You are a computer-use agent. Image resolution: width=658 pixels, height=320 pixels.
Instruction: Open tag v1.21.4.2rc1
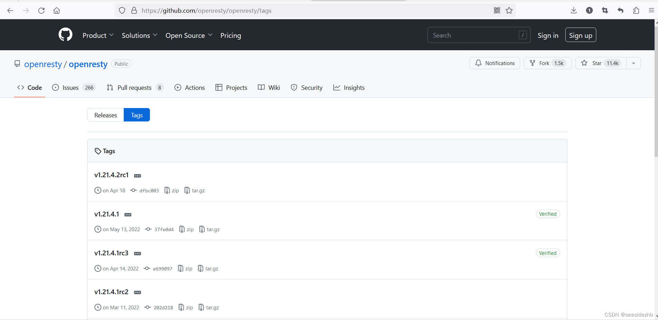click(x=111, y=175)
